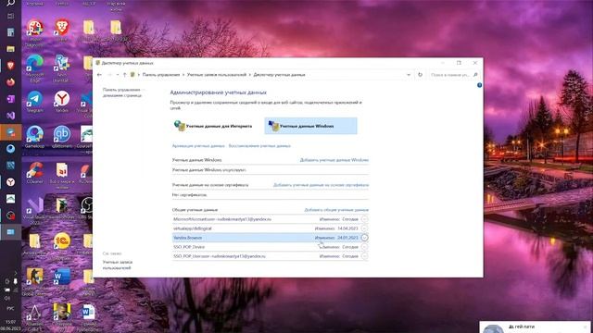
Task: Click the Task View icon on the taskbar
Action: click(10, 17)
